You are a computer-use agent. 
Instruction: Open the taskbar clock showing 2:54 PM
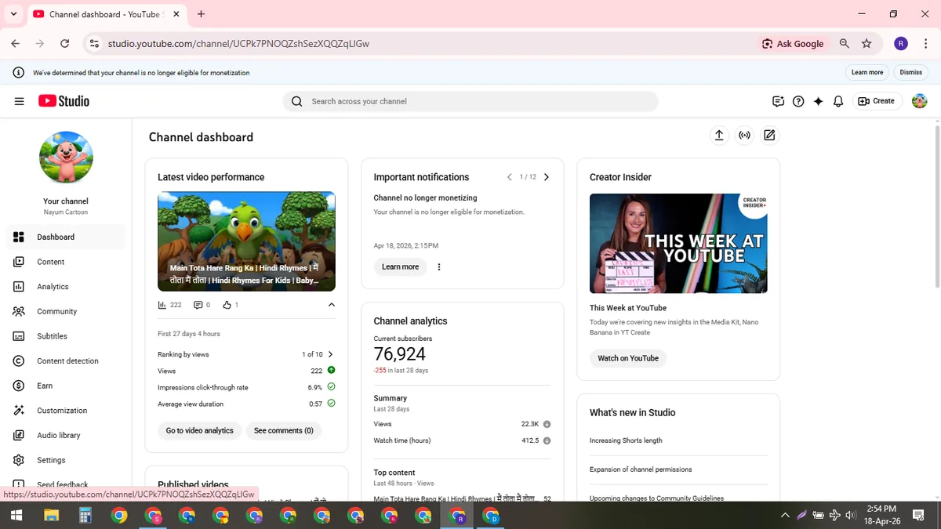(882, 515)
